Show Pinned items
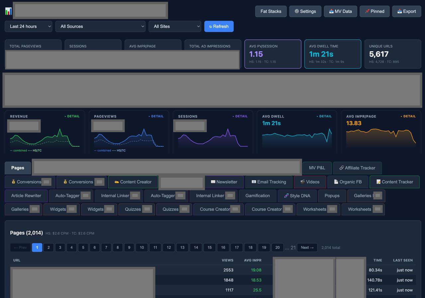 pyautogui.click(x=375, y=11)
